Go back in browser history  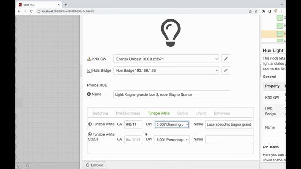point(19,11)
